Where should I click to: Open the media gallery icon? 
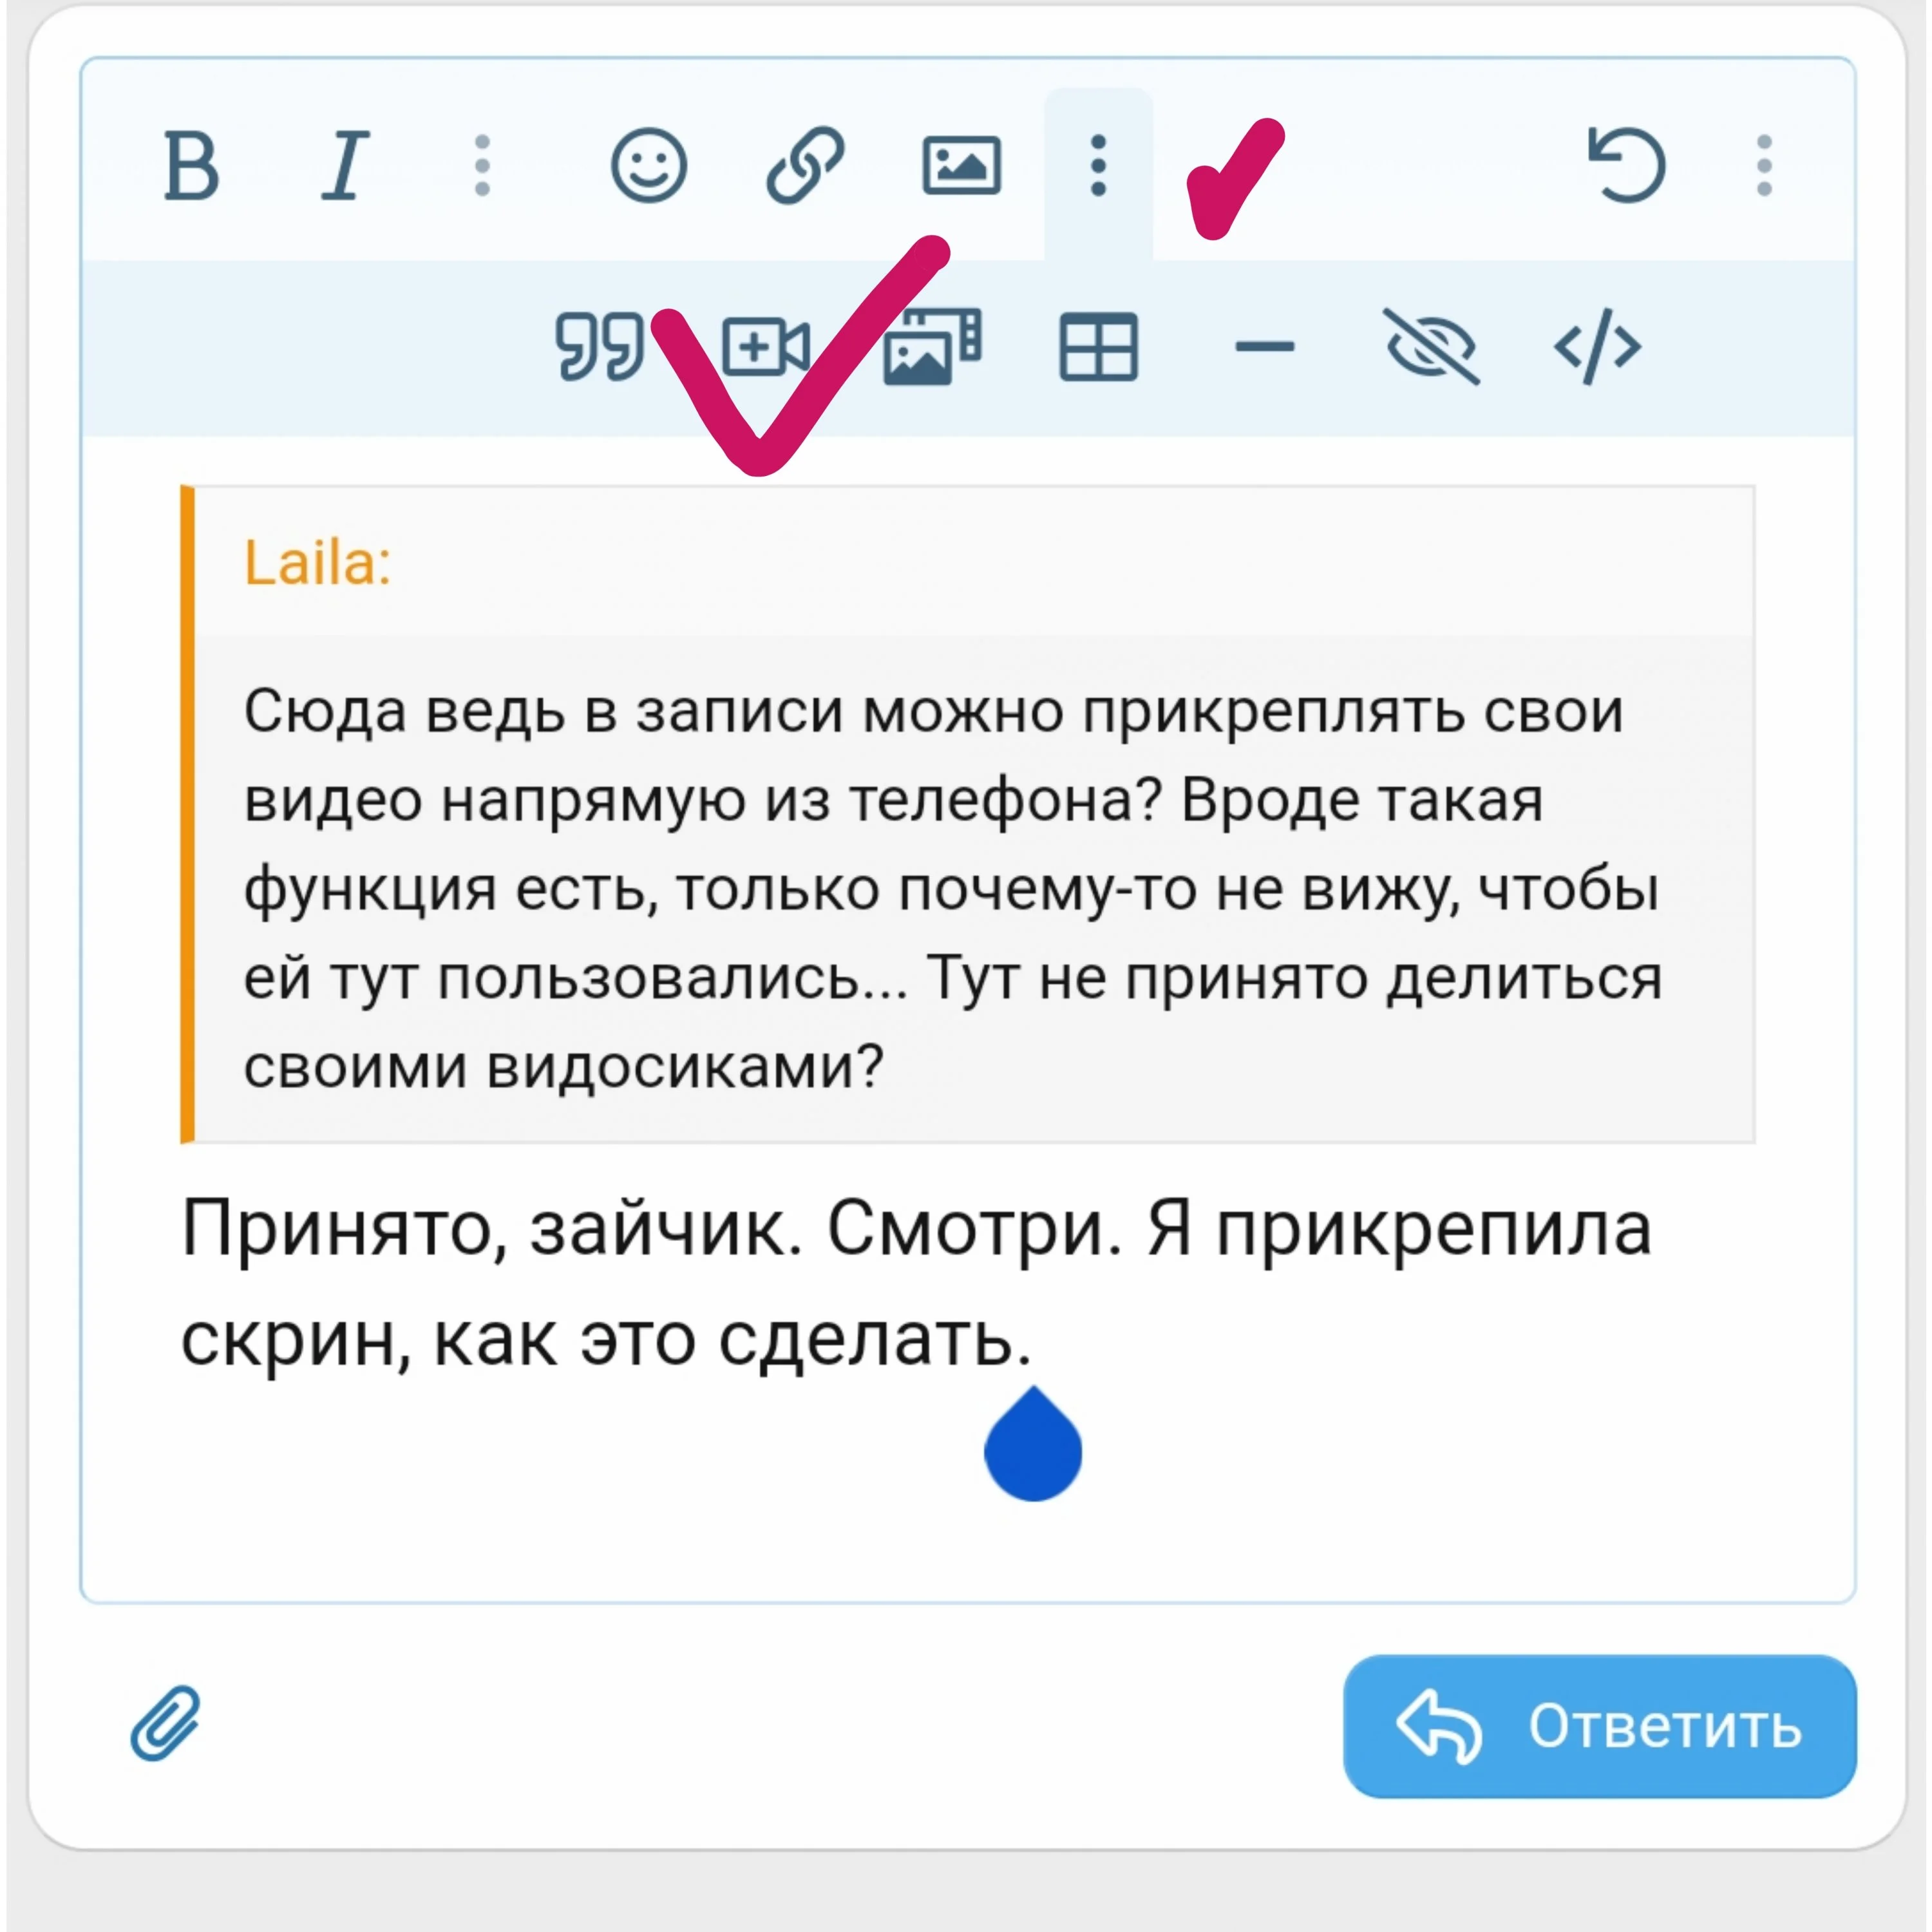(932, 347)
